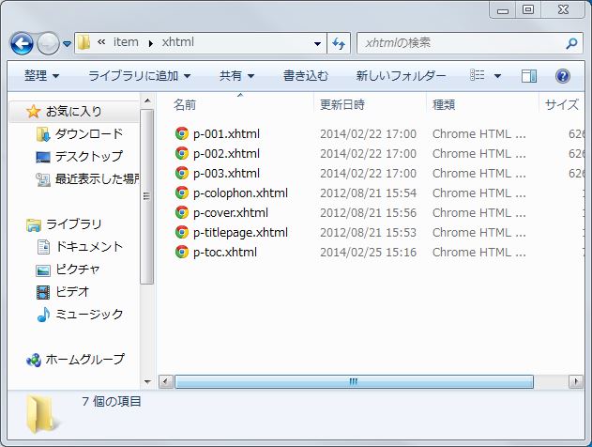Viewport: 592px width, 447px height.
Task: Focus the xhtmlの検索 search box
Action: point(463,42)
